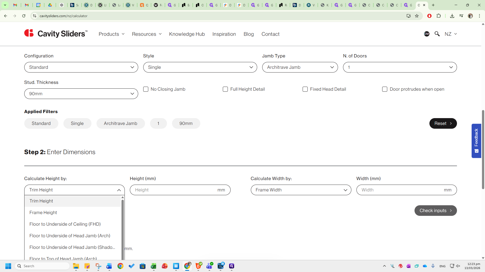Click the Cavity Sliders logo icon
The width and height of the screenshot is (485, 272).
(29, 33)
